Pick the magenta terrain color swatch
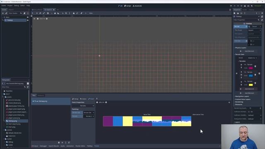This screenshot has height=149, width=265. (x=251, y=68)
